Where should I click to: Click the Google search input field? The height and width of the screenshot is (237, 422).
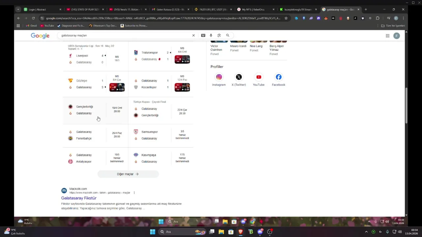point(125,35)
